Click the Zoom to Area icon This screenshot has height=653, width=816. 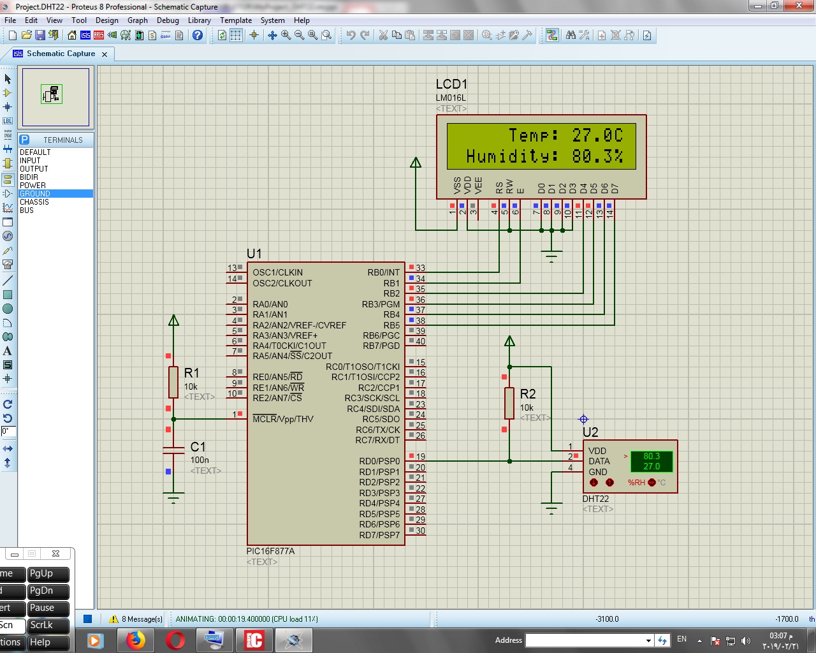click(x=326, y=35)
